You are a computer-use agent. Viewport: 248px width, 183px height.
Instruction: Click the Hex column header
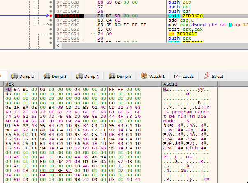[82, 84]
